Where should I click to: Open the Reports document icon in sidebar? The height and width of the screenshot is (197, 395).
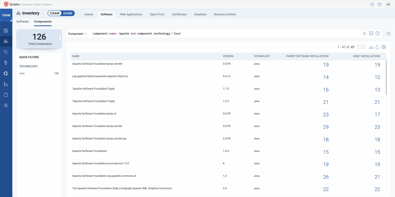tap(6, 94)
